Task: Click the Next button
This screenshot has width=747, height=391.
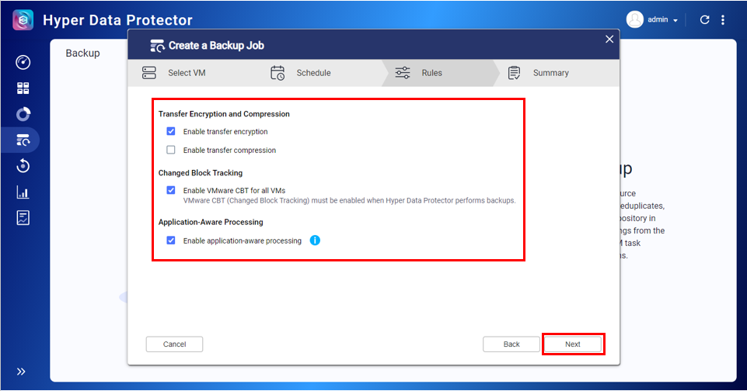Action: pos(573,344)
